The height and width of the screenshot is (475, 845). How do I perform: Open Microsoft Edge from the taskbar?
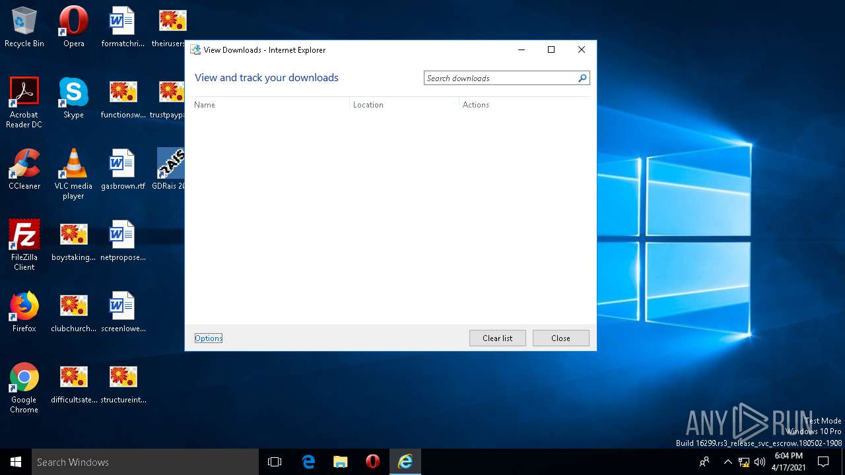308,462
